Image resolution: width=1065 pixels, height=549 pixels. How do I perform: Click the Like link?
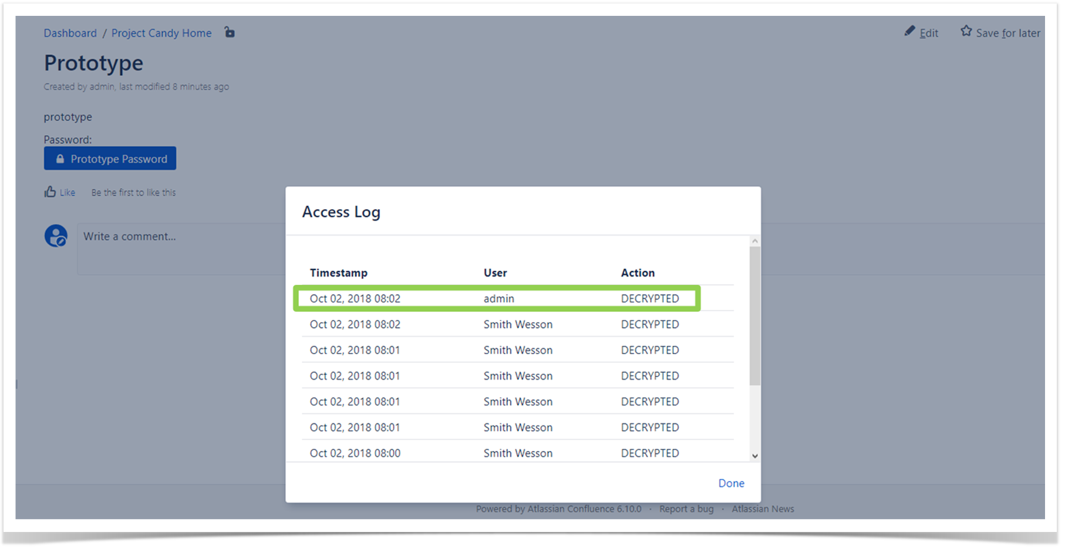[x=68, y=193]
